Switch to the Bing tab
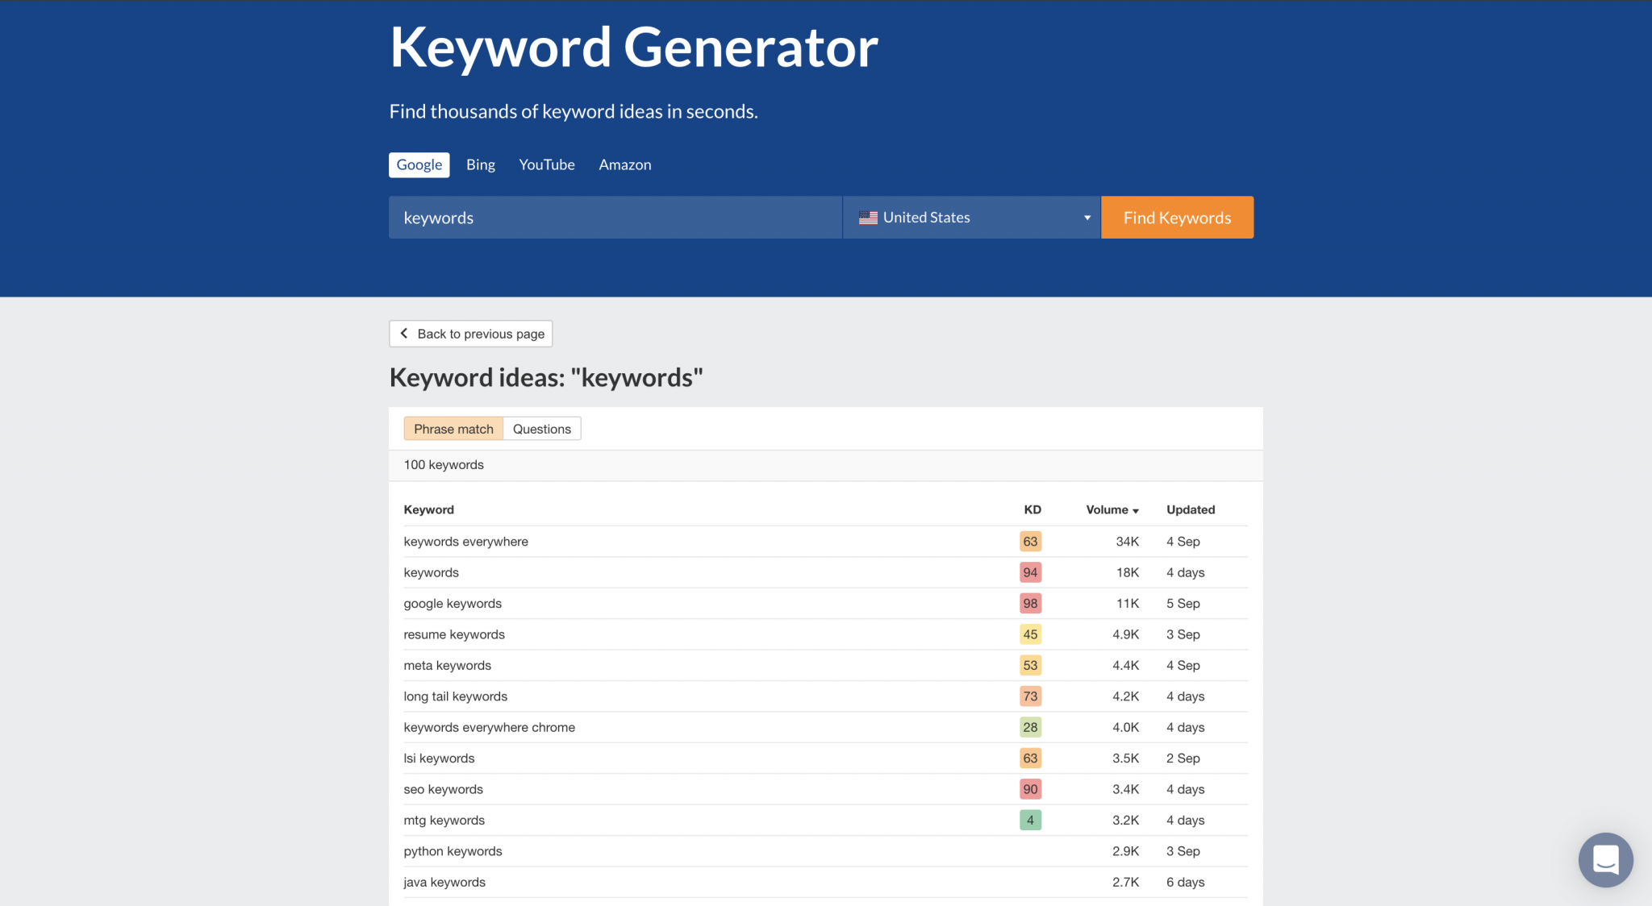 coord(481,164)
